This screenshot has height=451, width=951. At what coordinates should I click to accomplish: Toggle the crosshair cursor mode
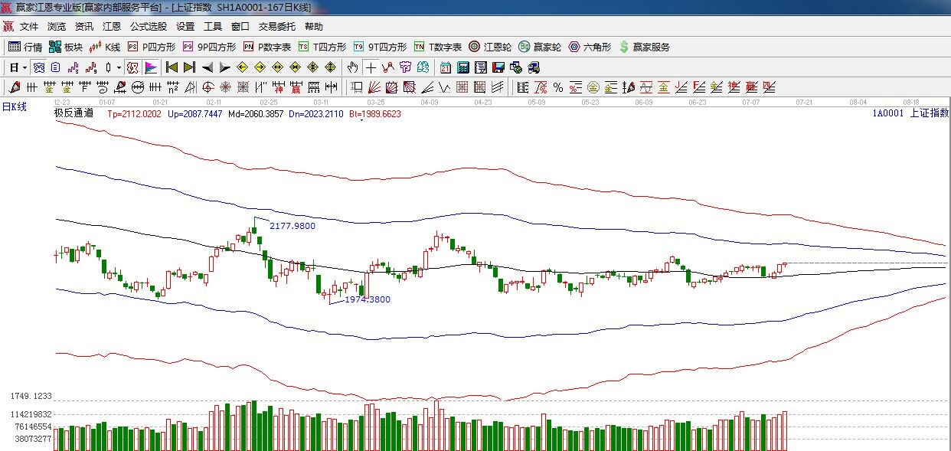371,67
